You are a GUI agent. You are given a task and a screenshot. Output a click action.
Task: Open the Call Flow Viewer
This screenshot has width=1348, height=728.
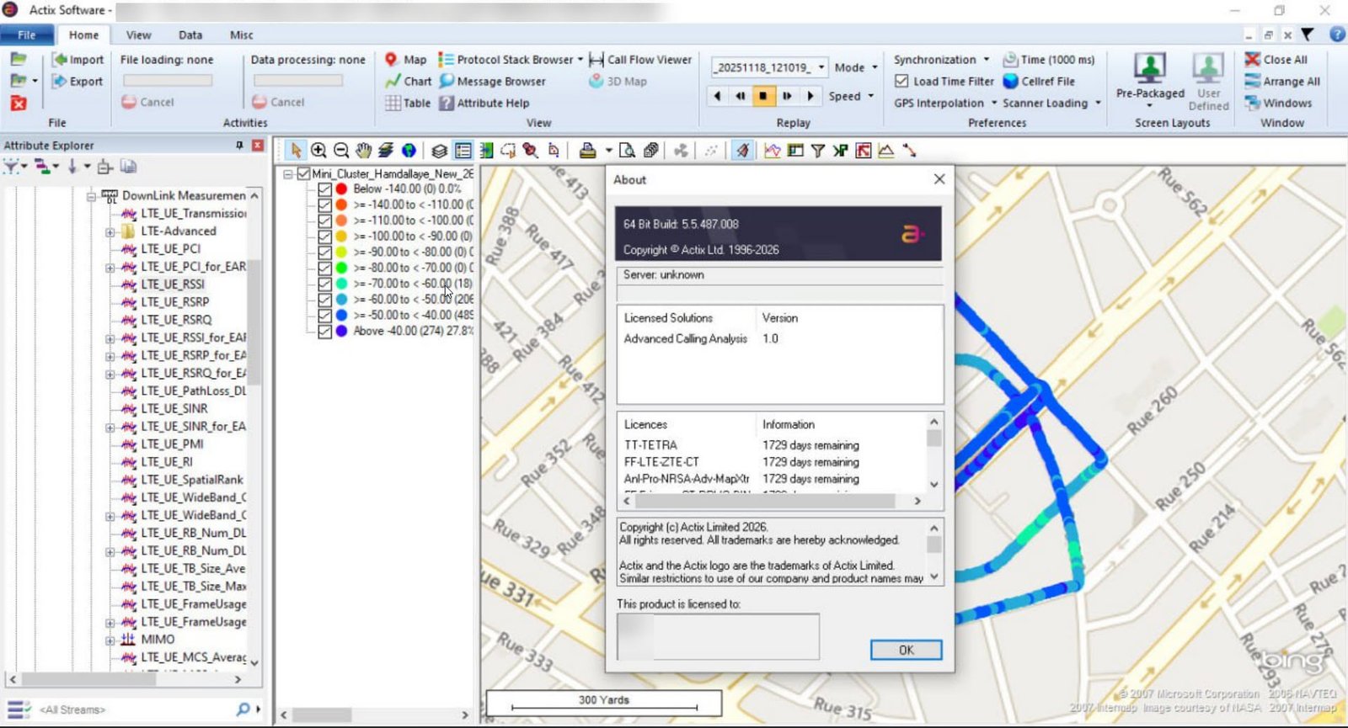640,60
